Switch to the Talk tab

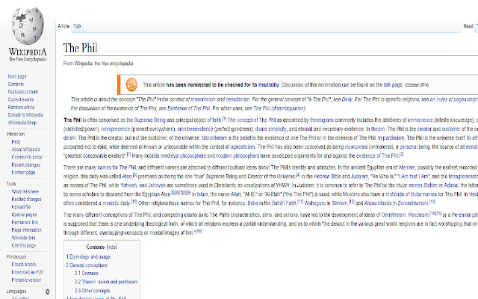click(78, 26)
